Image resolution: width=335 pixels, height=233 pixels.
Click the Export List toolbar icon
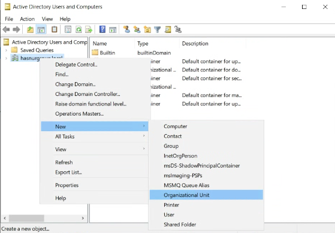click(x=89, y=29)
